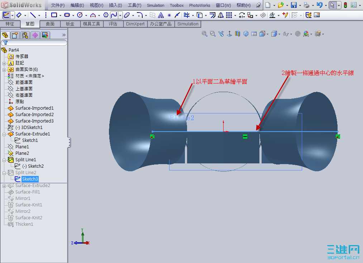Screen dimensions: 363x263
Task: Click the Move Entities tool
Action: pyautogui.click(x=250, y=15)
